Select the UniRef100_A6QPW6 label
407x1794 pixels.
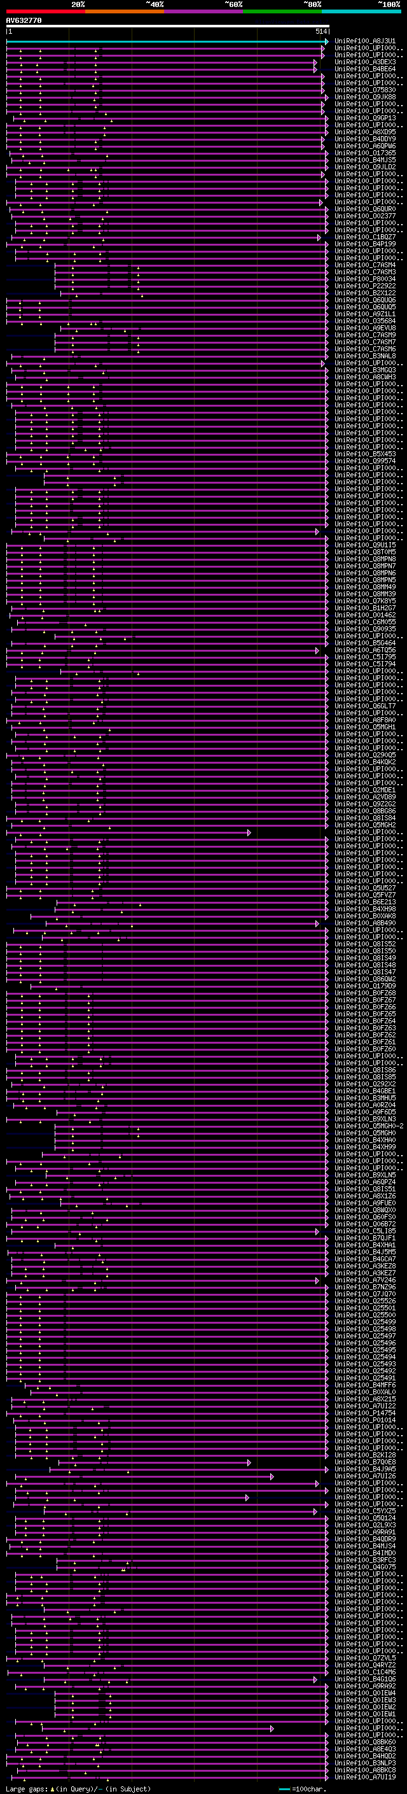click(365, 146)
